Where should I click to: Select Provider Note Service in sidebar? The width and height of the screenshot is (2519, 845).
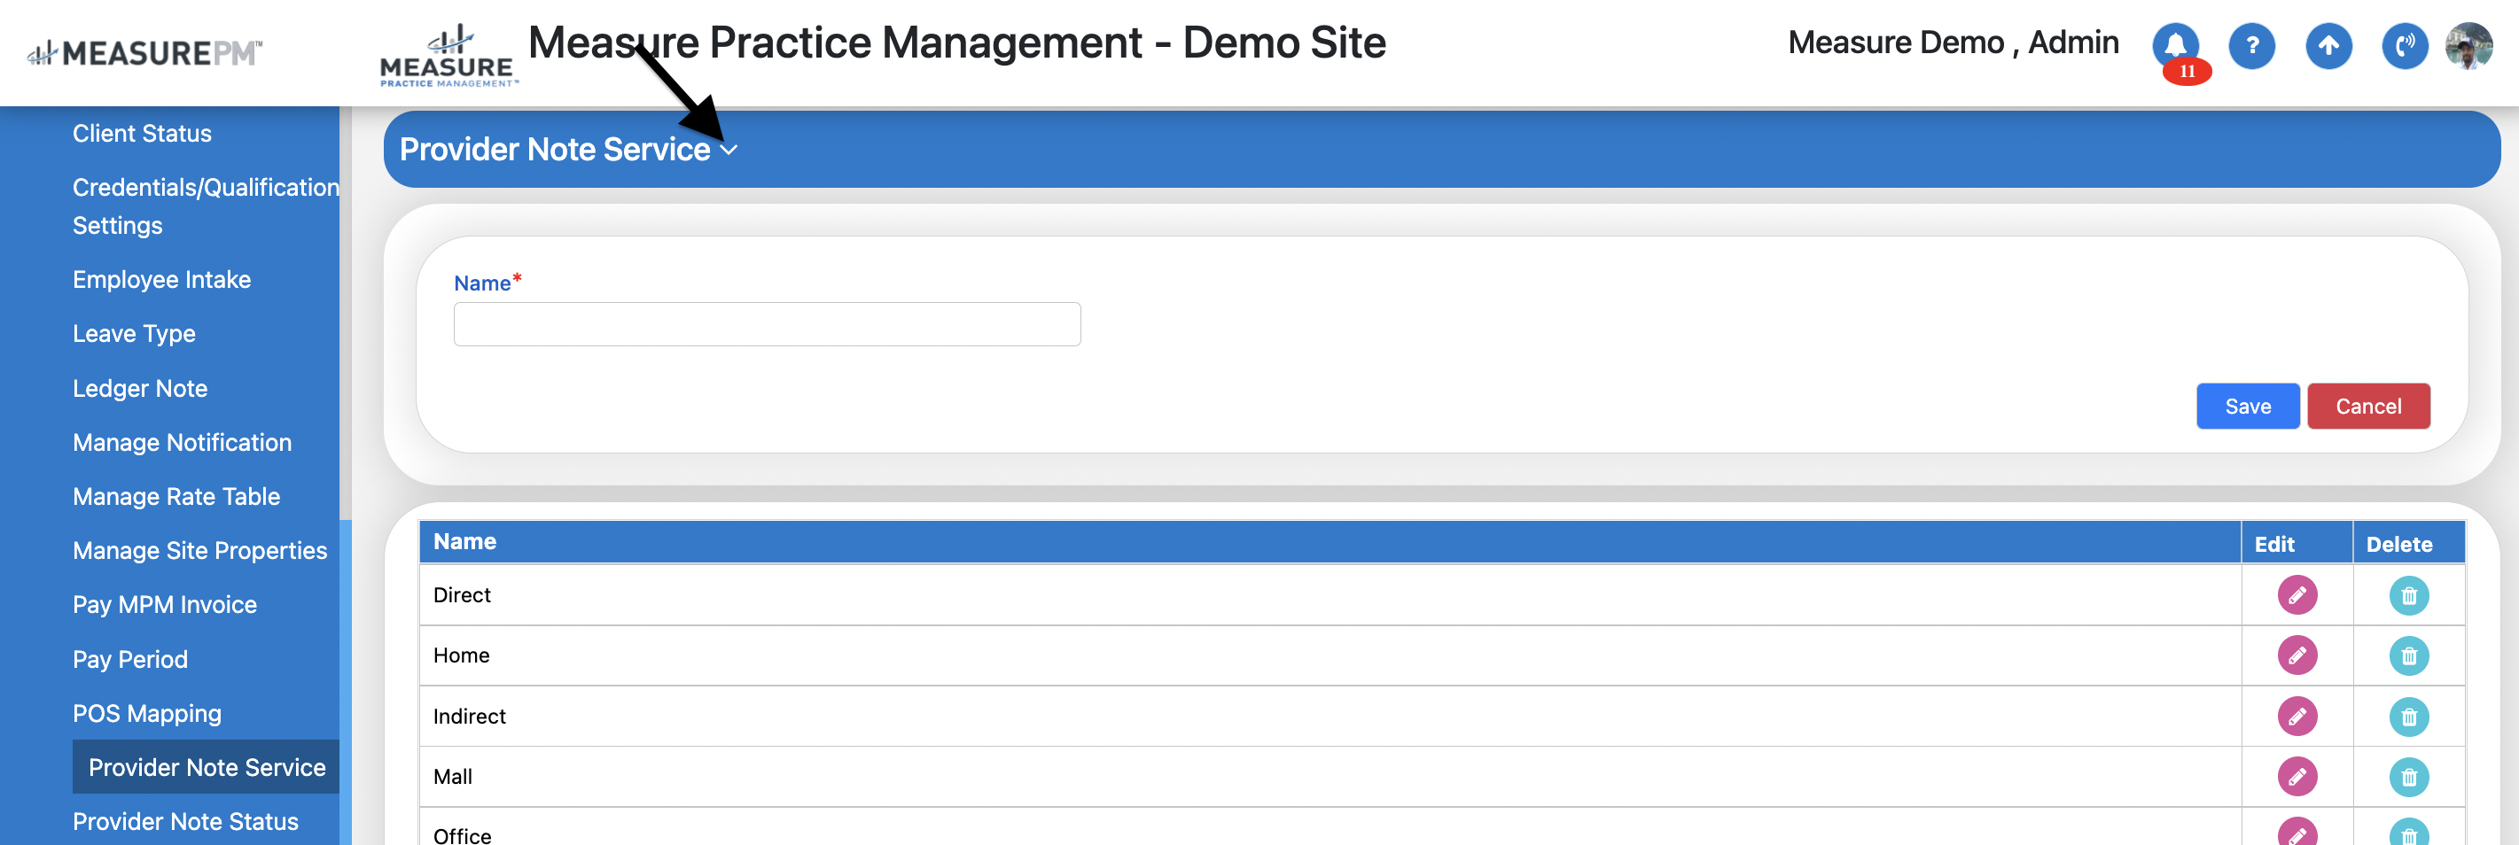tap(206, 767)
